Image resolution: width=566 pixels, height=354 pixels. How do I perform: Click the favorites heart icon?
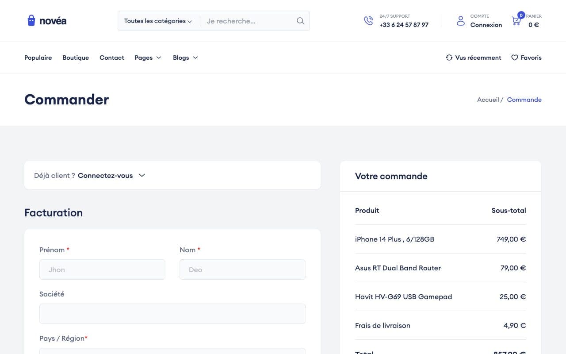(515, 58)
